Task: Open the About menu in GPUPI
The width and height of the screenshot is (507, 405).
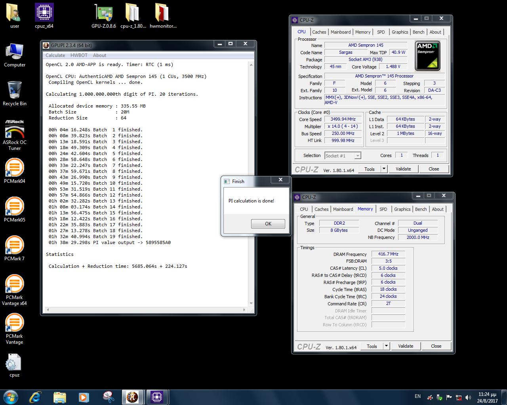Action: pyautogui.click(x=99, y=55)
